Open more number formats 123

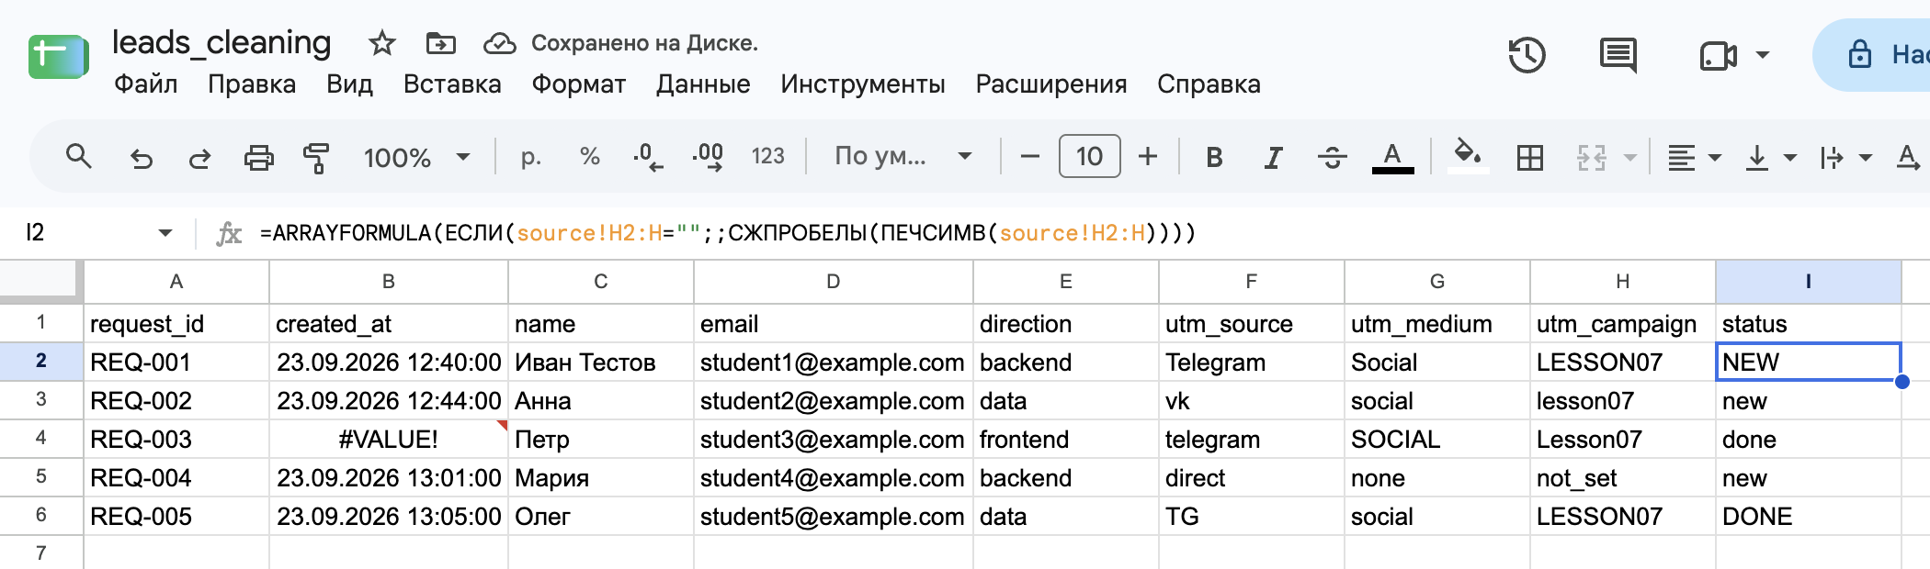pos(768,157)
